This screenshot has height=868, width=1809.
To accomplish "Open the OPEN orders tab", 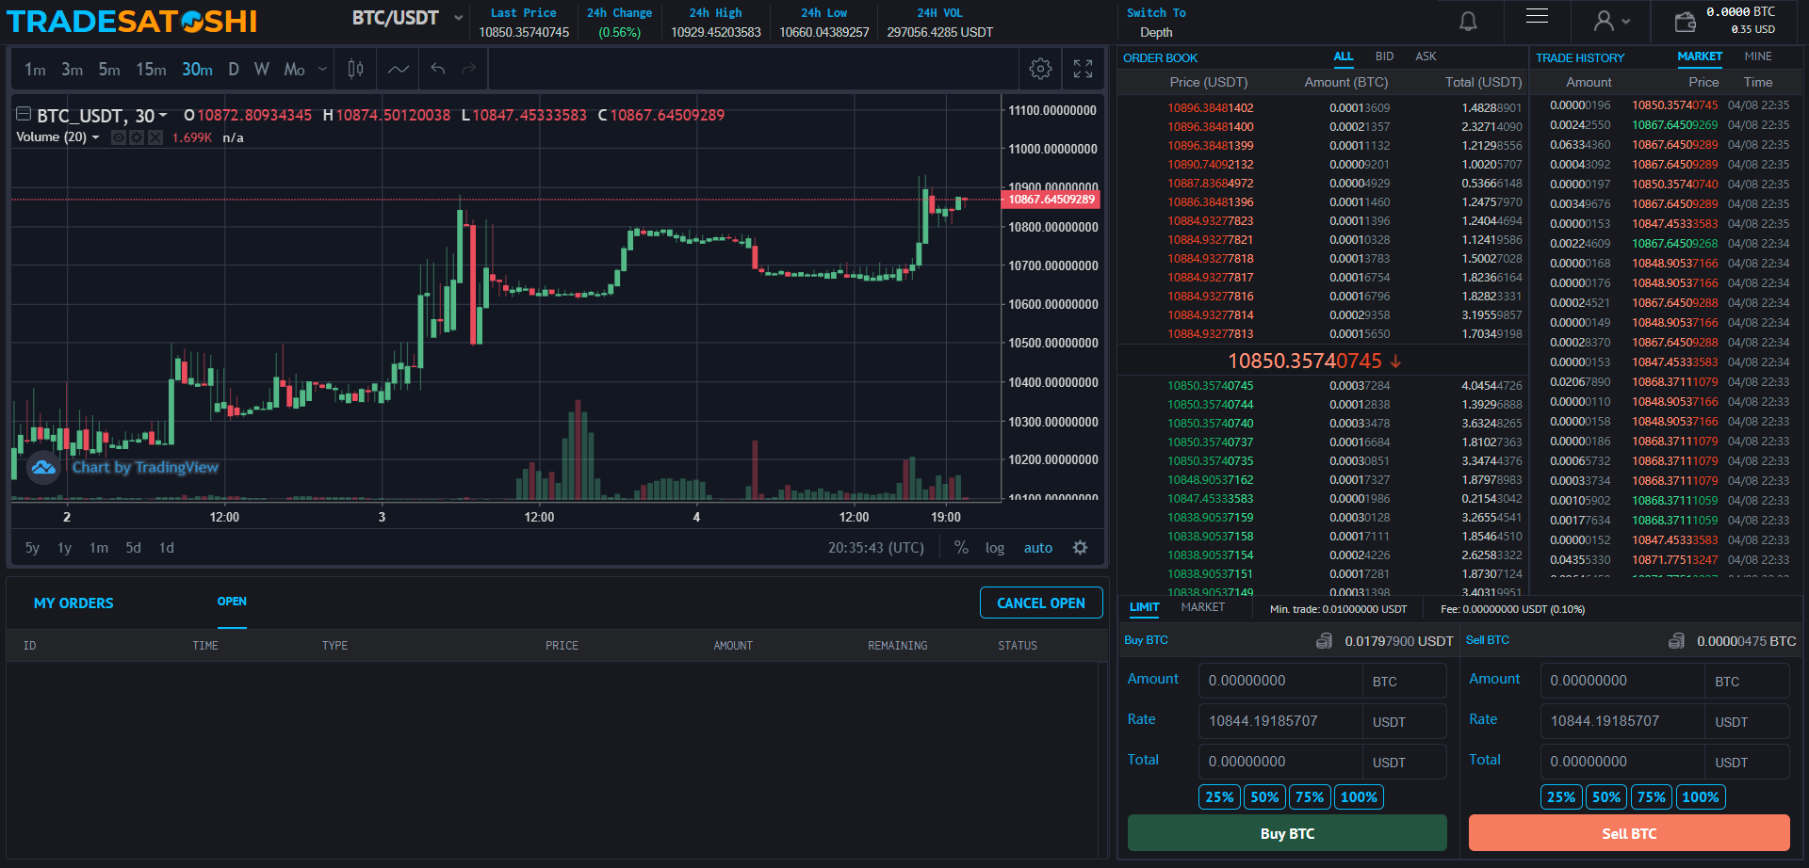I will [232, 602].
